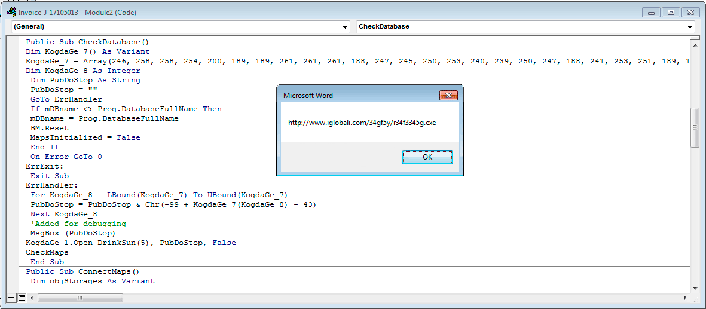Click the 'MsgBox (PubDoStop)' line
Screen dimensions: 706x309
tap(74, 233)
